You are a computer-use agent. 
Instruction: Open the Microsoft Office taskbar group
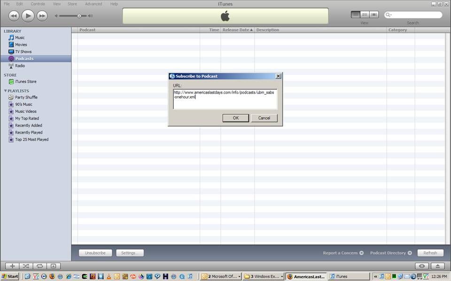click(x=221, y=276)
